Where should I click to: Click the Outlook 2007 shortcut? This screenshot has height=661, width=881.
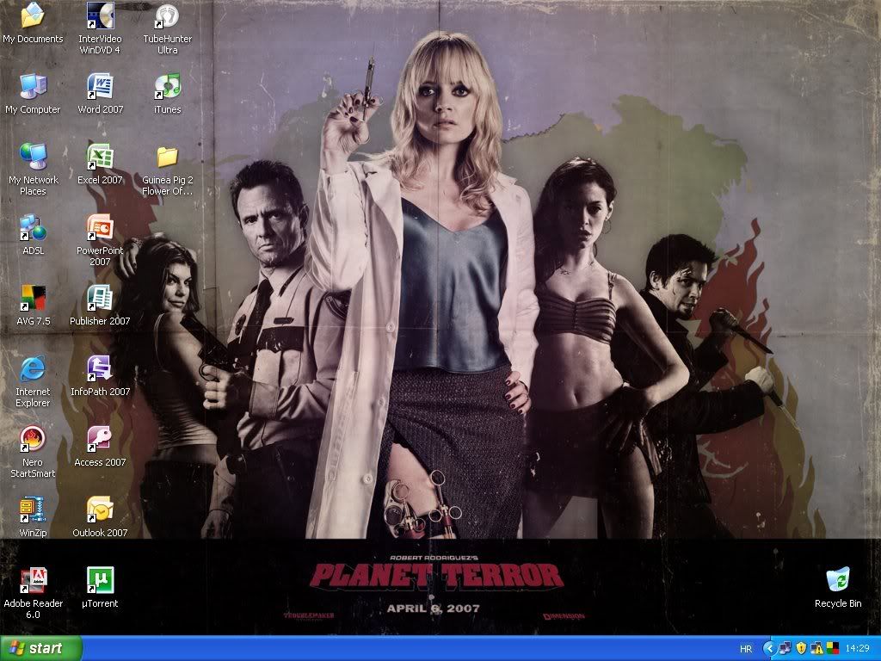pos(100,510)
